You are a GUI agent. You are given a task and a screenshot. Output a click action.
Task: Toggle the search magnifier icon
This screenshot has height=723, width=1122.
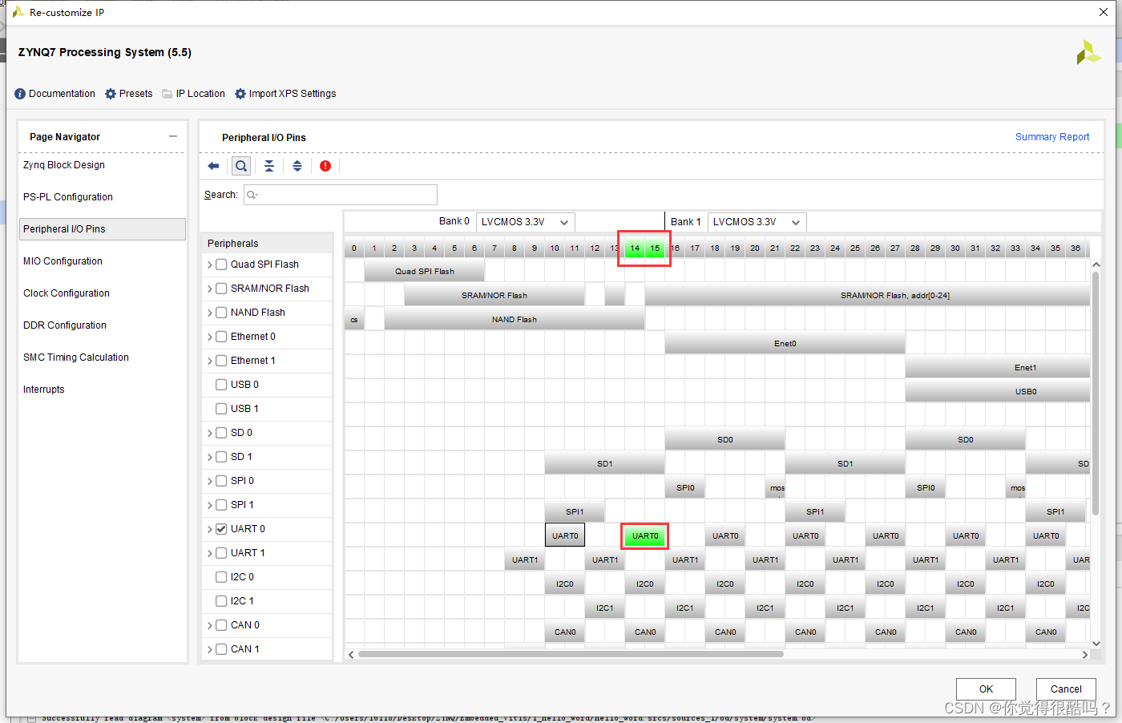(x=241, y=166)
